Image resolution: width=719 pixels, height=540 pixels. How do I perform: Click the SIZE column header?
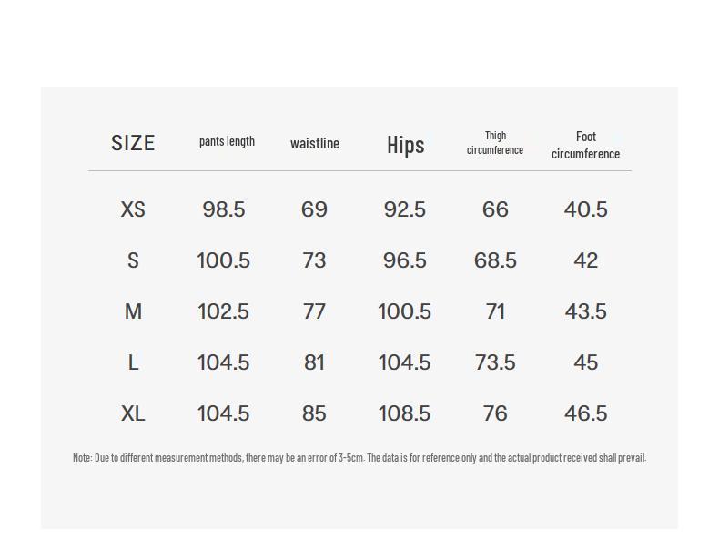pos(133,143)
